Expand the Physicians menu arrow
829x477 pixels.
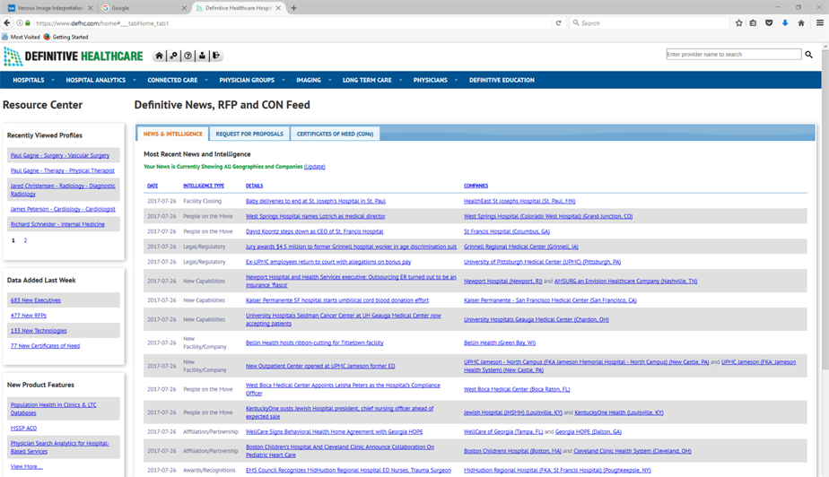[456, 81]
